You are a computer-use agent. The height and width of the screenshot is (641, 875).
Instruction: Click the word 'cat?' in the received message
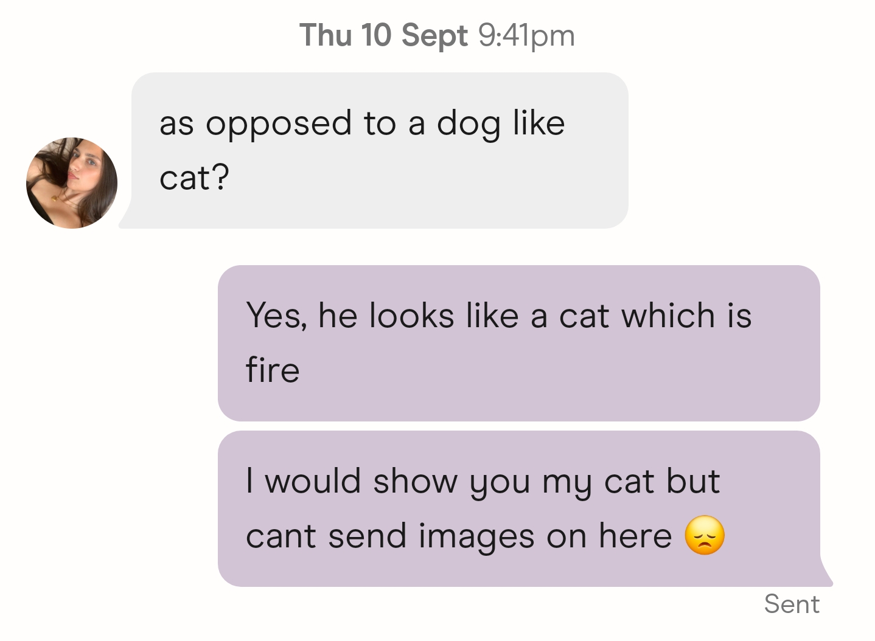click(x=194, y=178)
